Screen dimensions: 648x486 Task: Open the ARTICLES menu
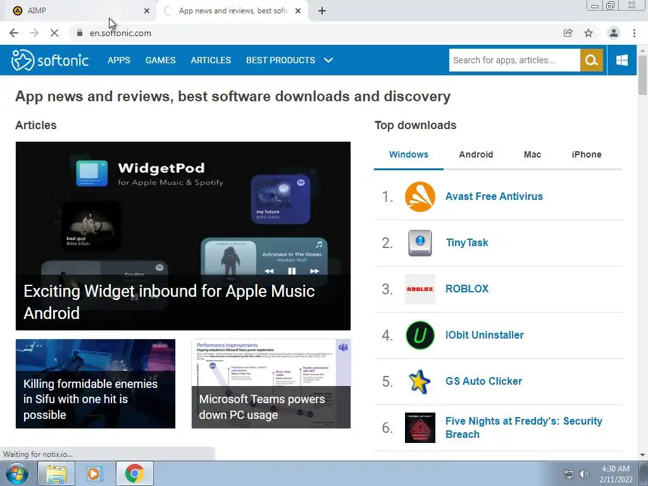pos(211,60)
